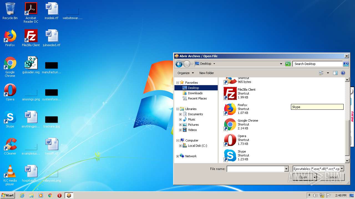Collapse the Libraries tree group
355x199 pixels.
point(177,109)
